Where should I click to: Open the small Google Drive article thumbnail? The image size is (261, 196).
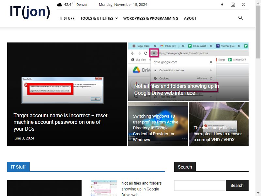point(104,188)
